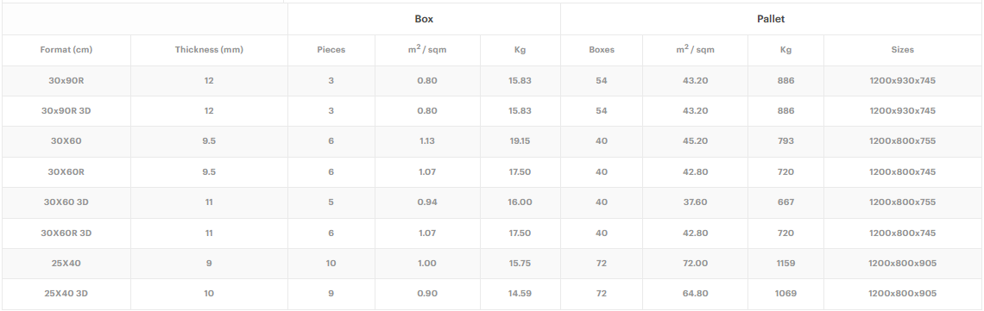Click the Sizes column header
This screenshot has height=311, width=984.
click(902, 49)
